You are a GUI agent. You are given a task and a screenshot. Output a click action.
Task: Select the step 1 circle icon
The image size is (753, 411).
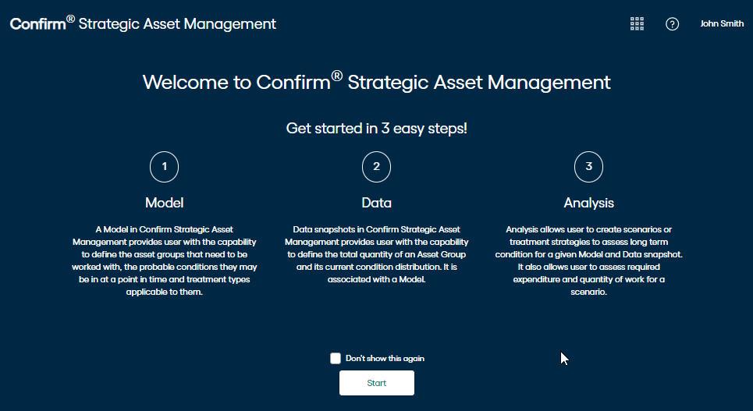coord(164,167)
